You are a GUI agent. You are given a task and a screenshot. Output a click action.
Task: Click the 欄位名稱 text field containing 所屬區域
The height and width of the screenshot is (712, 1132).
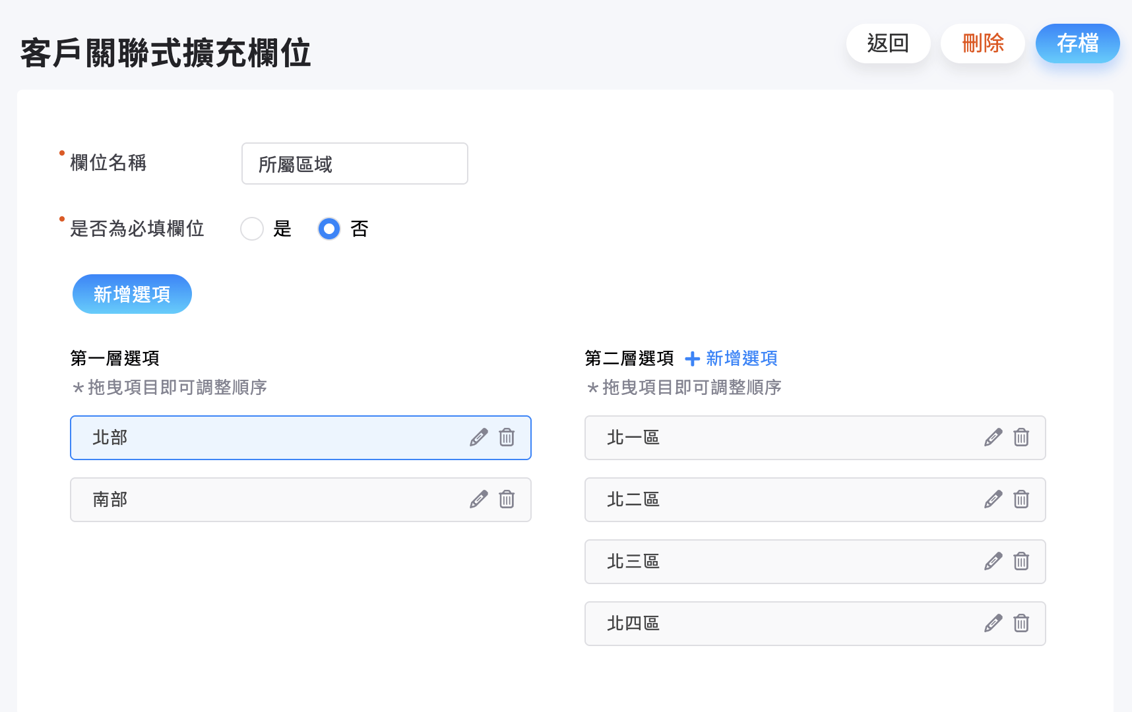click(354, 163)
